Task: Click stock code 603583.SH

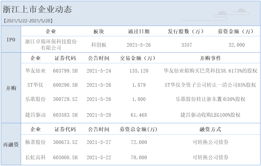Action: tap(65, 115)
